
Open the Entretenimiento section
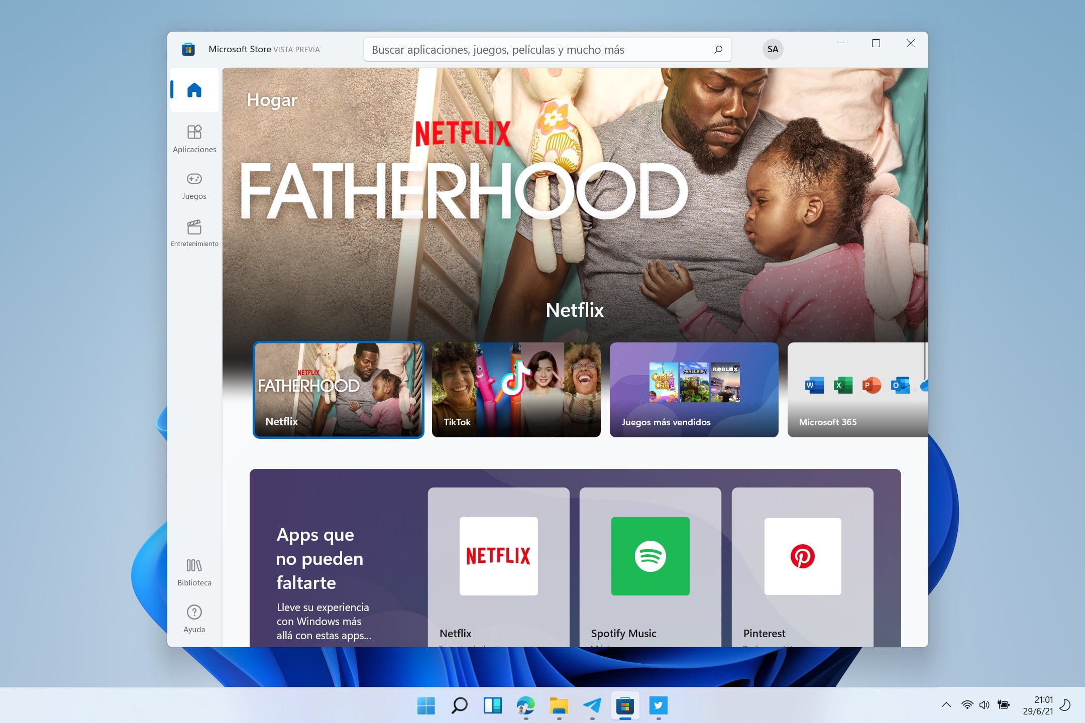(x=194, y=233)
